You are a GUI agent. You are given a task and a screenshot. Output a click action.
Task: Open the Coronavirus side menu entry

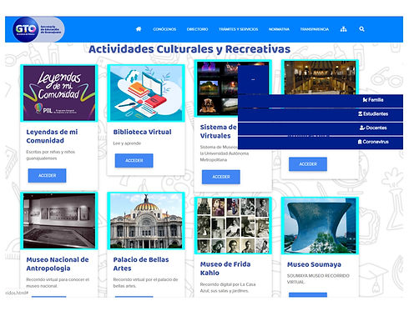[x=321, y=143]
